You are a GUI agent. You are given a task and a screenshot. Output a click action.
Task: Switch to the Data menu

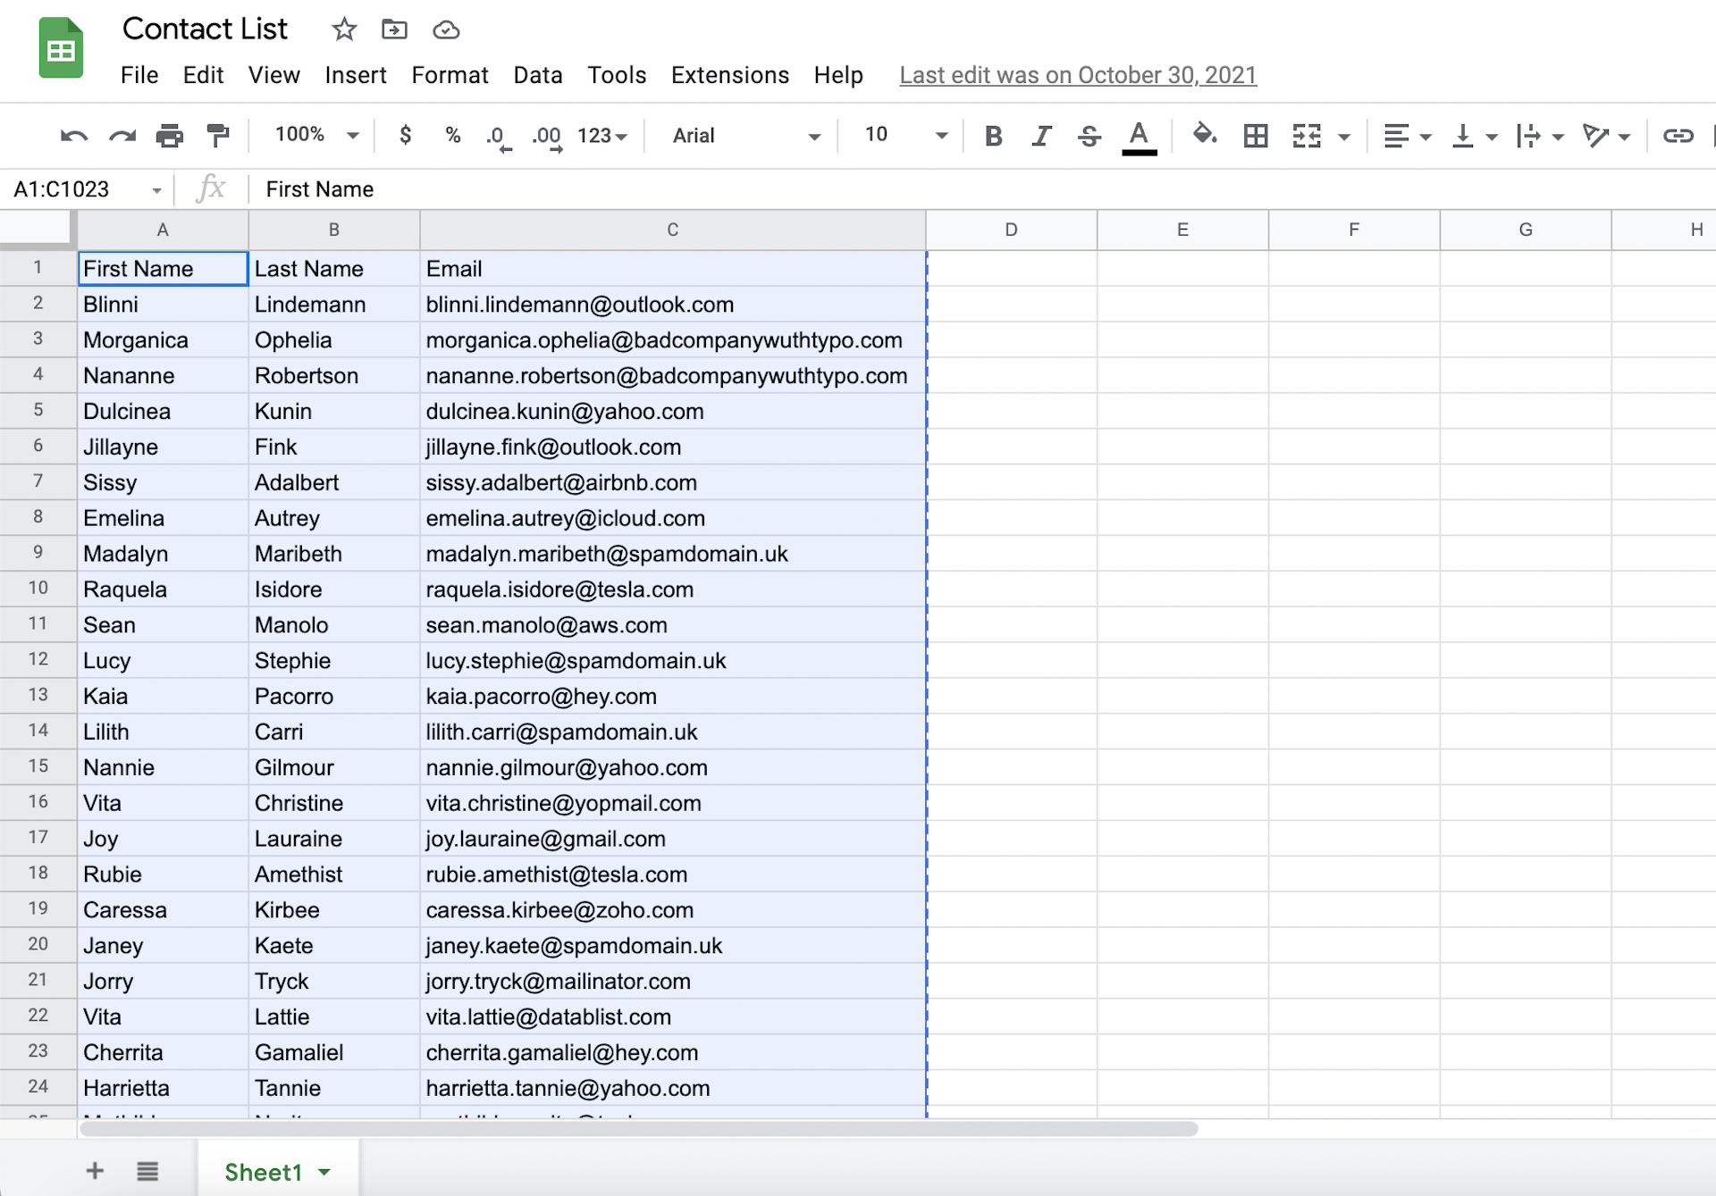click(538, 75)
